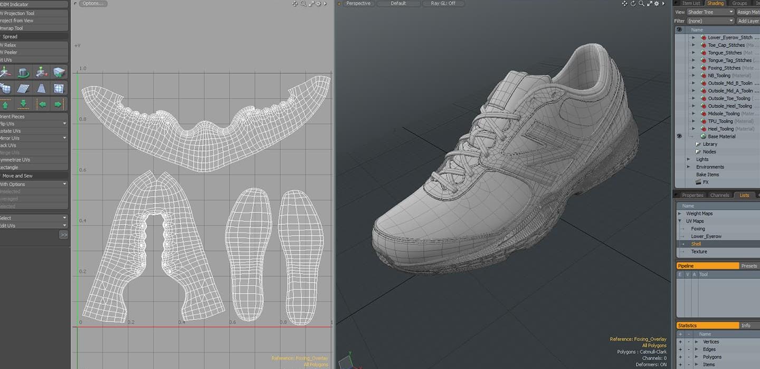The width and height of the screenshot is (760, 369).
Task: Click the FX clapperboard icon in Shader Tree
Action: pyautogui.click(x=699, y=182)
